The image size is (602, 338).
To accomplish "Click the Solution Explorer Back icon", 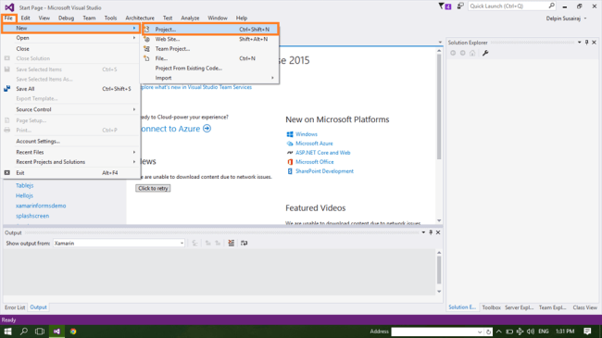I will pyautogui.click(x=453, y=53).
